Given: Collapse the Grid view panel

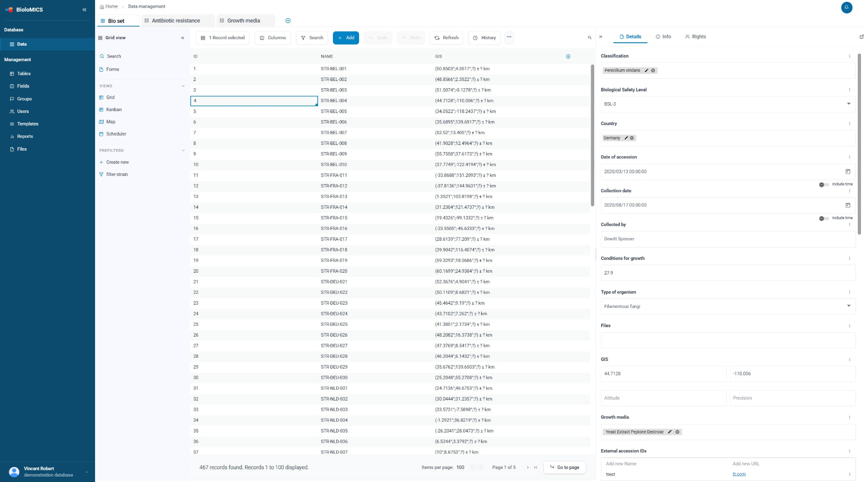Looking at the screenshot, I should coord(182,38).
